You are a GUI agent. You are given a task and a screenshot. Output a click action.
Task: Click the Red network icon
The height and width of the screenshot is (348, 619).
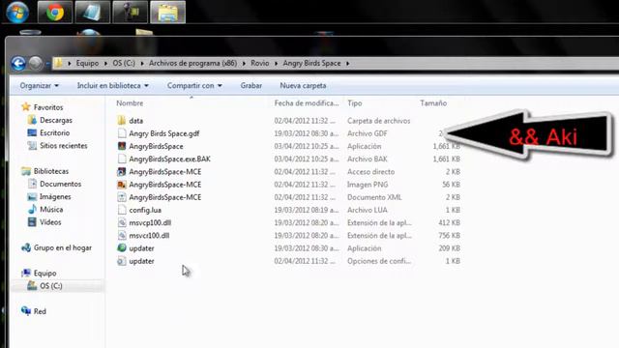26,311
